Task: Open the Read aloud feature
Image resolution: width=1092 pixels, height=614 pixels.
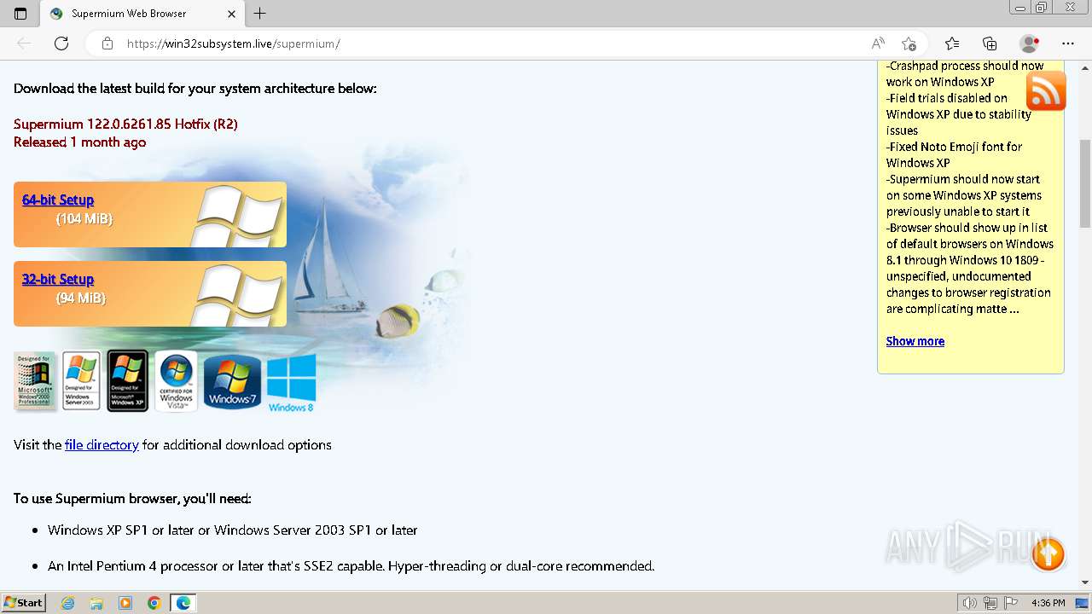Action: [x=878, y=43]
